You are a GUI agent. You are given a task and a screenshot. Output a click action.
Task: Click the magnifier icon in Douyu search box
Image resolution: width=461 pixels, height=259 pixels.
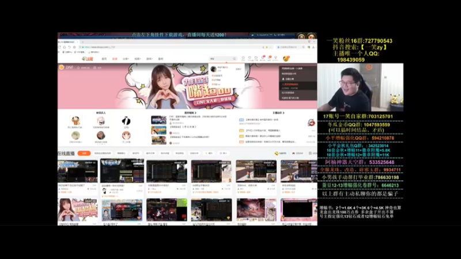[235, 59]
